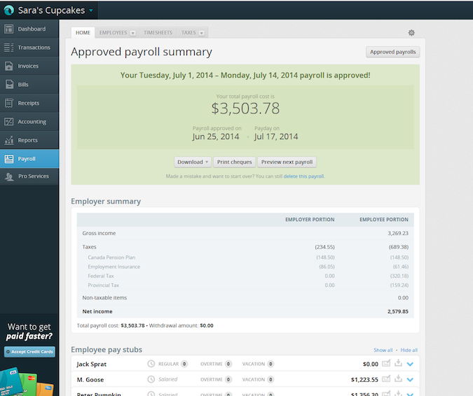Switch to the Taxes tab
Screen dimensions: 473x396
click(188, 33)
